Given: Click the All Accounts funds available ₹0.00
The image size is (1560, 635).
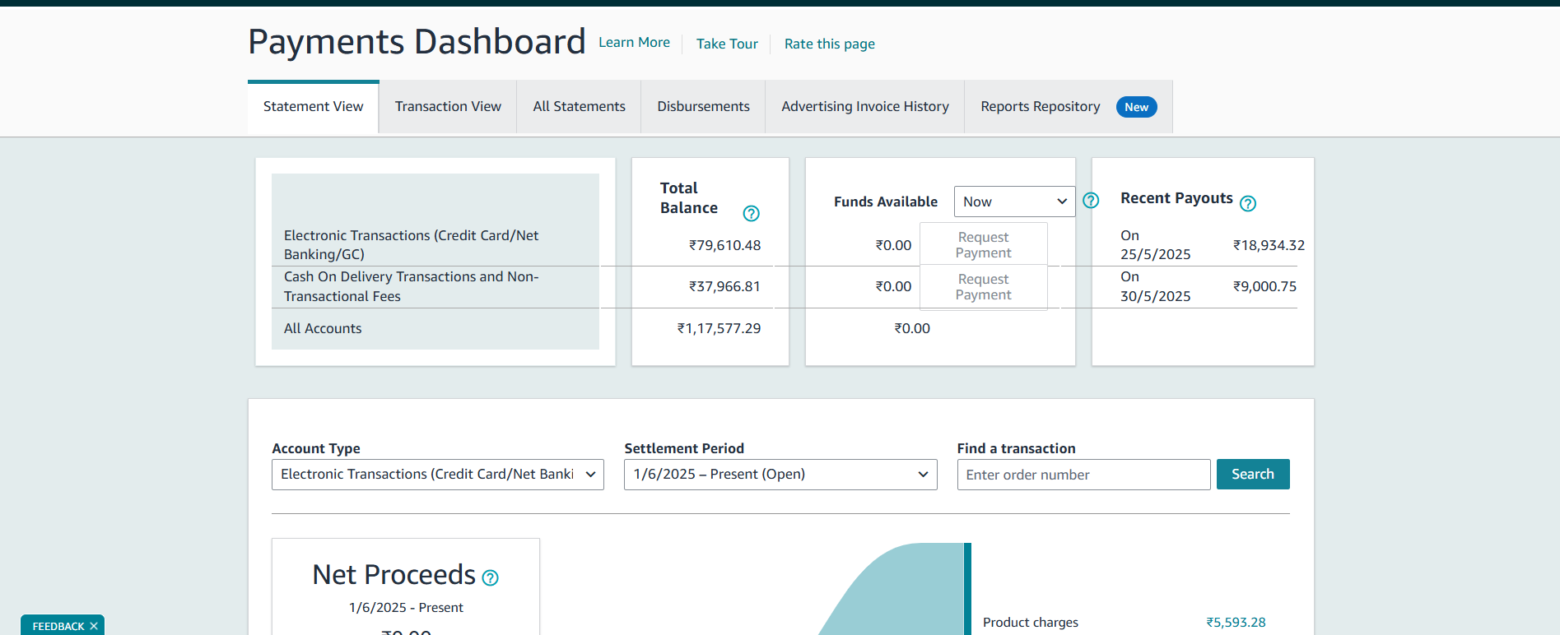Looking at the screenshot, I should point(912,328).
